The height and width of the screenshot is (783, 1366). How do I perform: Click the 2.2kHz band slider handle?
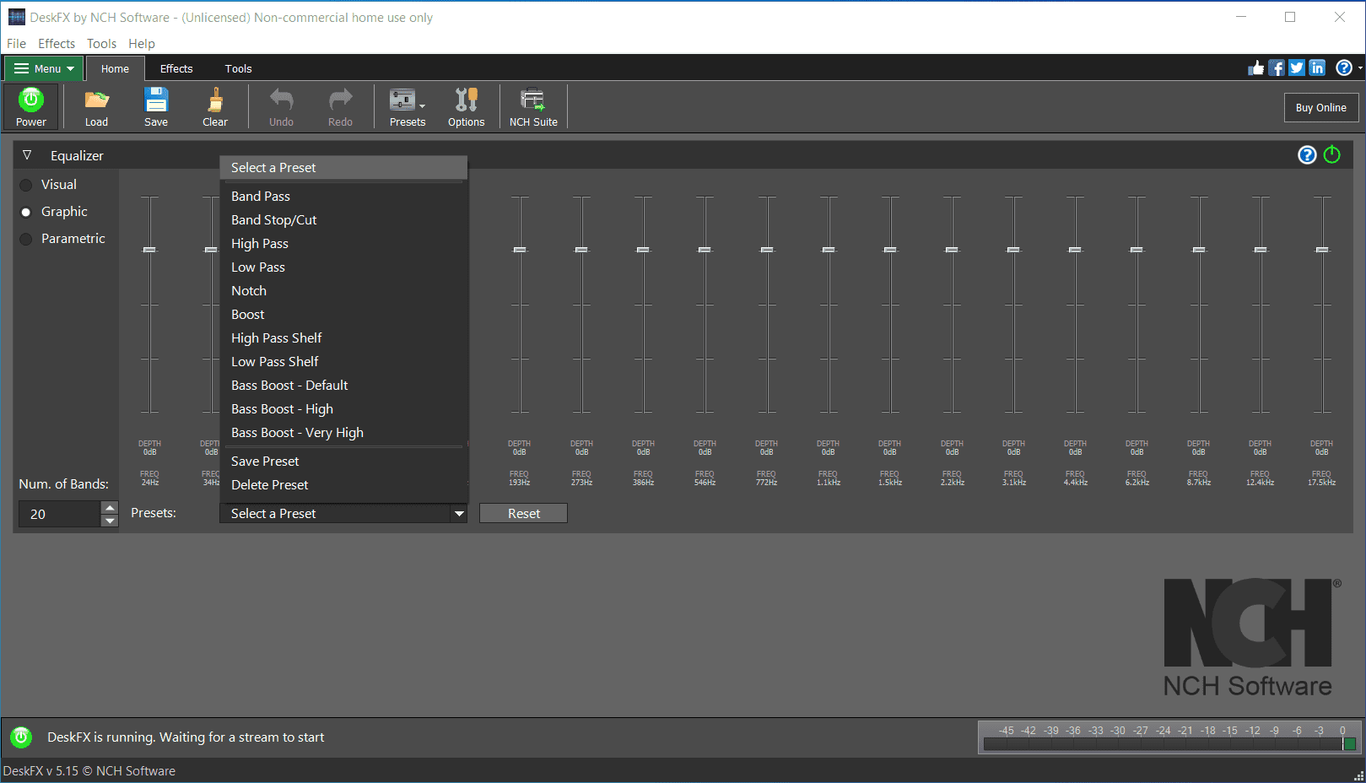pyautogui.click(x=952, y=250)
